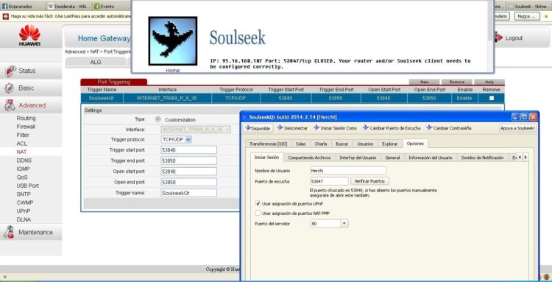
Task: Click the Home link under Soulseek logo
Action: click(172, 71)
